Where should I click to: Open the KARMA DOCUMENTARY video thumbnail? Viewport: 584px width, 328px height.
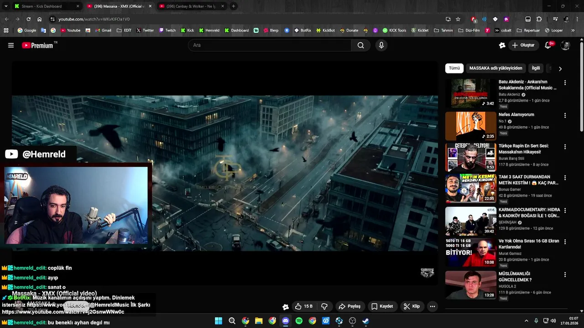(470, 221)
